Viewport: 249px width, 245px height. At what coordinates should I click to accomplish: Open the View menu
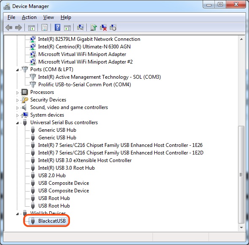click(48, 17)
